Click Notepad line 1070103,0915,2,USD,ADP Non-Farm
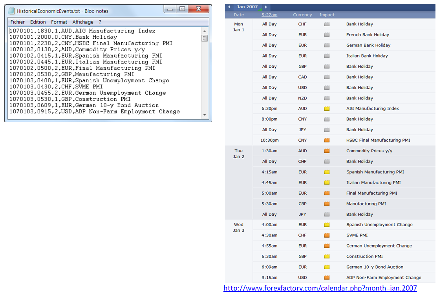 coord(95,112)
